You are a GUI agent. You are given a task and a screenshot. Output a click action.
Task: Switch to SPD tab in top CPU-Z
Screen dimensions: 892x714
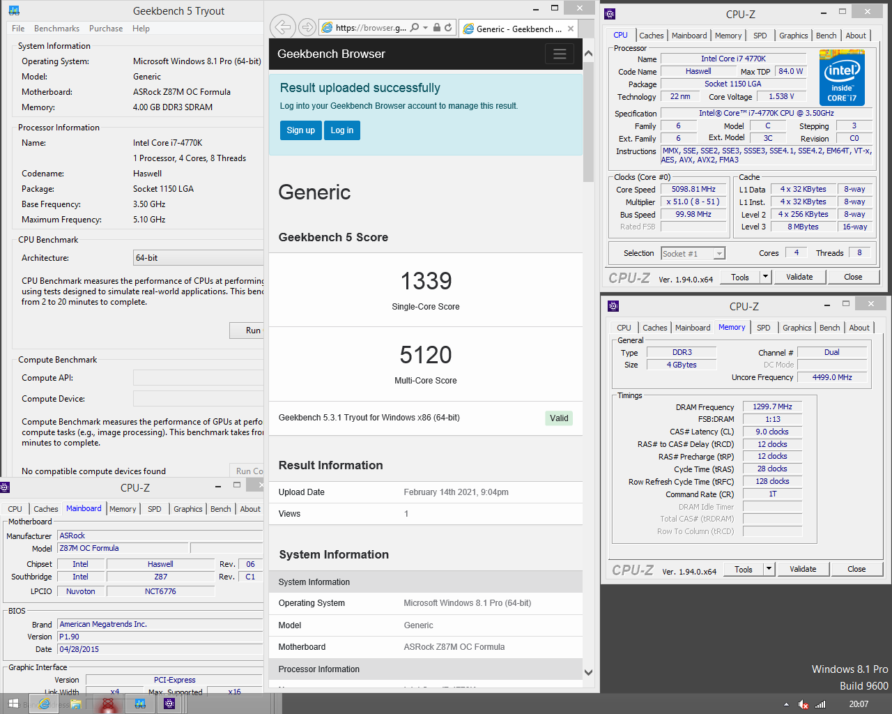760,36
